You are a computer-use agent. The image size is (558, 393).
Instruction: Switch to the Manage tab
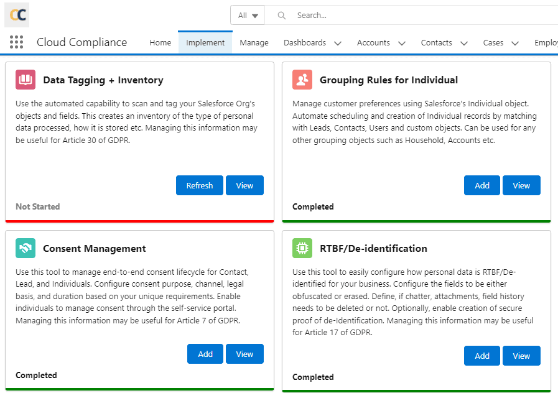[254, 43]
